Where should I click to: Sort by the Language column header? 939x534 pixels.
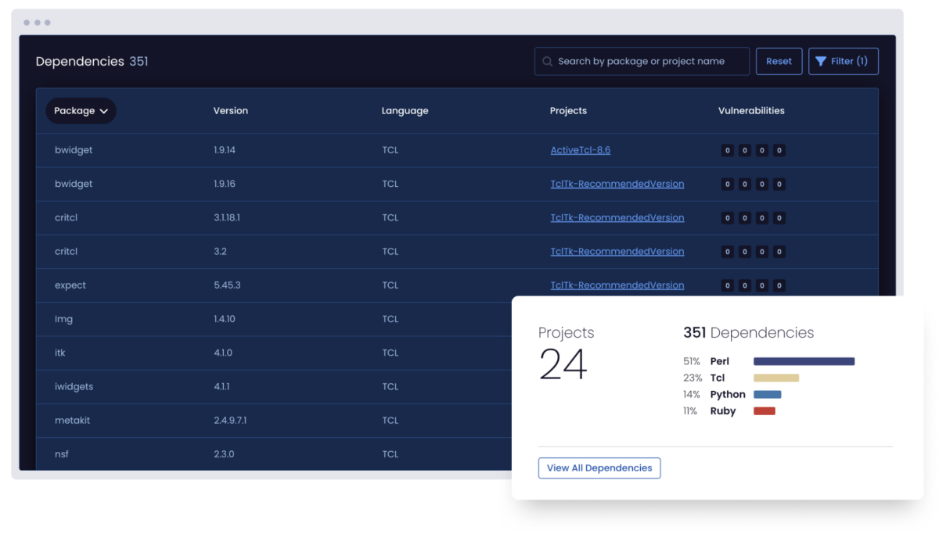(x=405, y=111)
